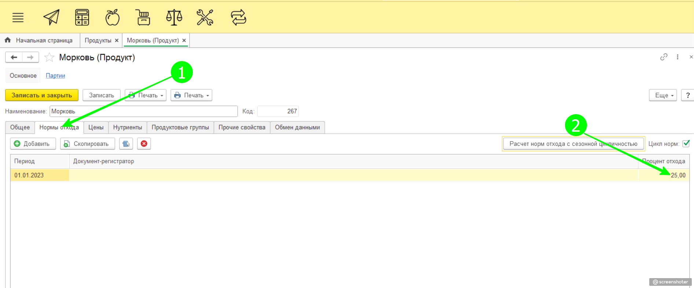Switch to the Продуктовые группы tab
Viewport: 694px width, 288px height.
[x=180, y=127]
